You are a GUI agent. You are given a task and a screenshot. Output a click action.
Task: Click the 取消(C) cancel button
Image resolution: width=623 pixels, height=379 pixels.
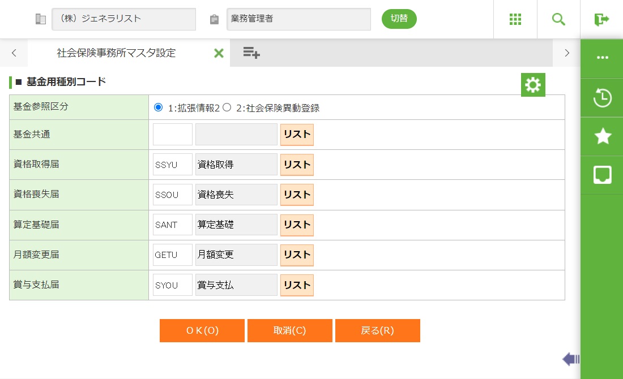click(290, 331)
